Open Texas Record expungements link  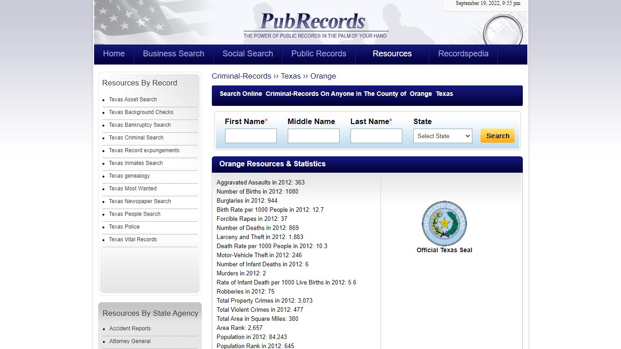pos(144,150)
